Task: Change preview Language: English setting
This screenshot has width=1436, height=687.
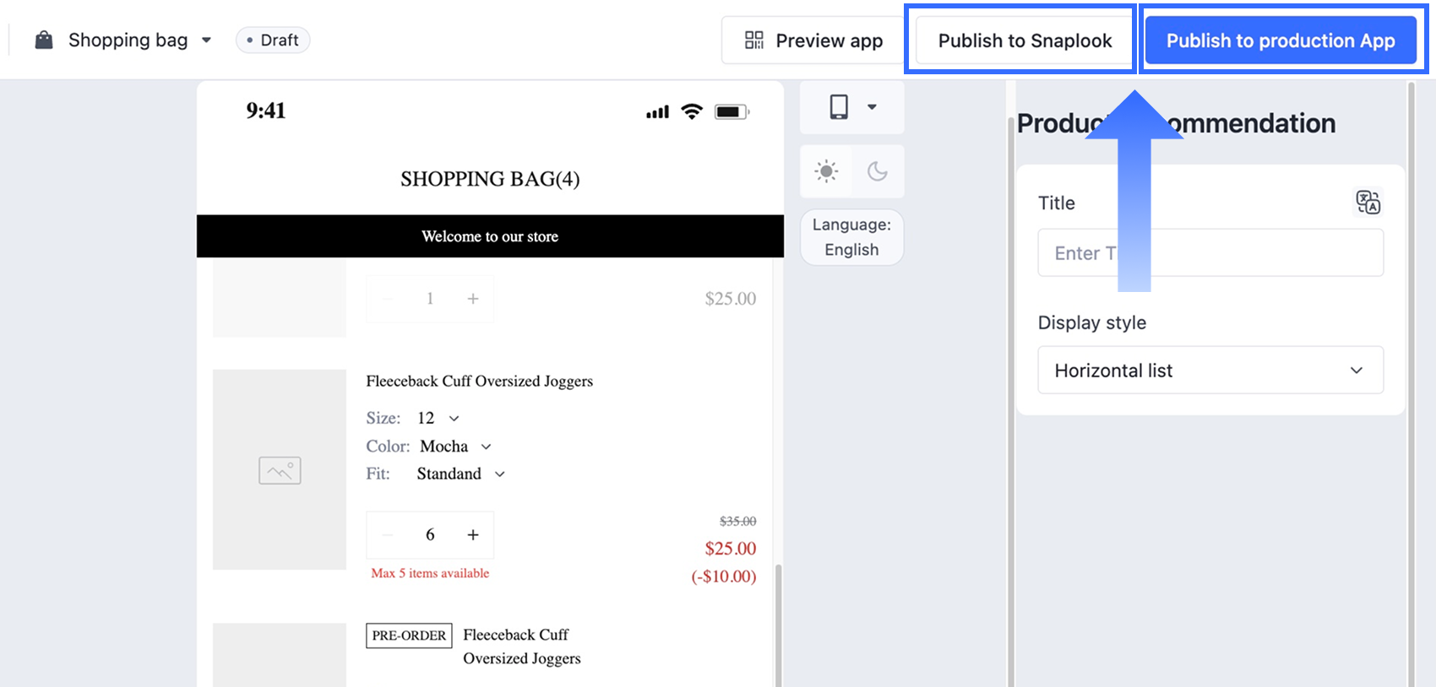Action: tap(851, 237)
